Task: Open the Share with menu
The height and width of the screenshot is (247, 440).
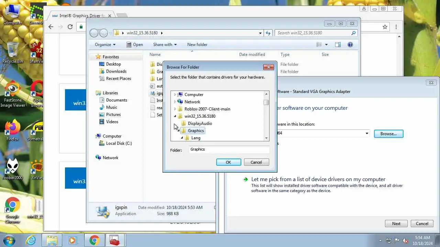Action: point(165,45)
